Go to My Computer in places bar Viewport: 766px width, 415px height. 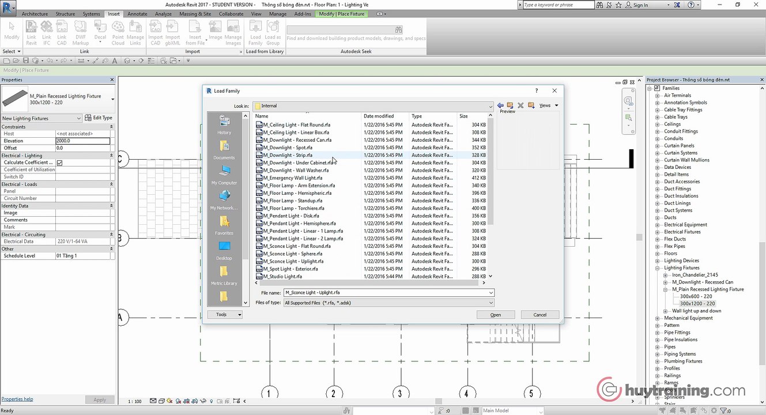(x=224, y=175)
